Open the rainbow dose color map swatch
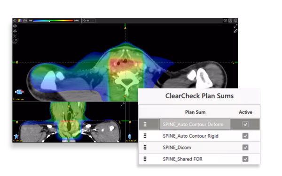 click(x=20, y=21)
